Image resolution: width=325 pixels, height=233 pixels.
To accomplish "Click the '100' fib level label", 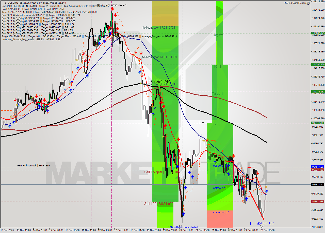I will coord(218,125).
